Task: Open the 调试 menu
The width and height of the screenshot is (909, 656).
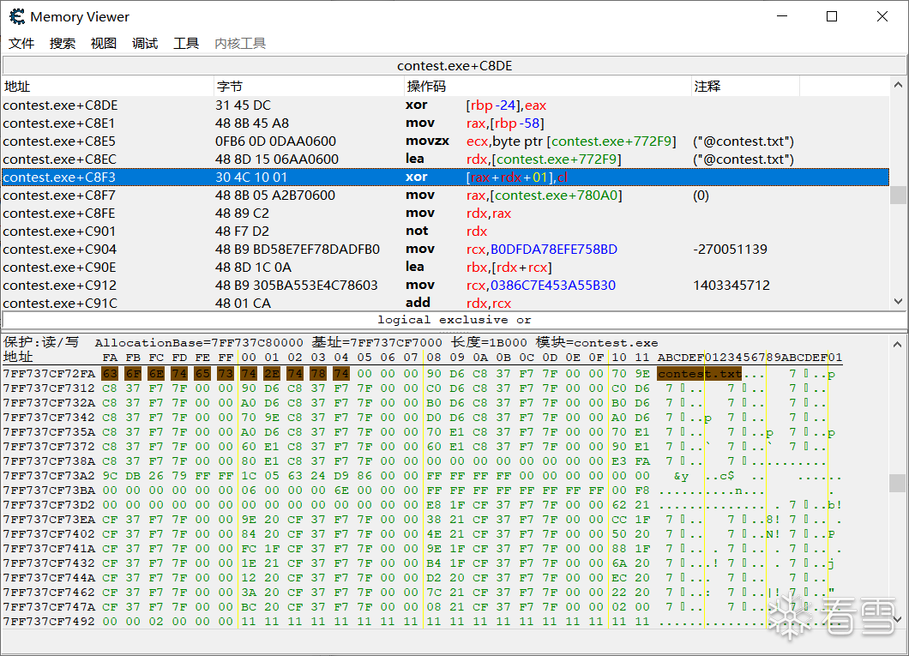Action: 145,43
